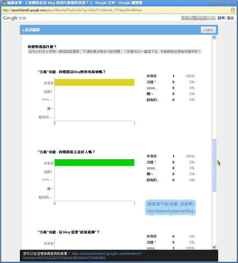The width and height of the screenshot is (238, 263).
Task: Click the chart title 這 blog 需要砍掉重練
Action: (69, 232)
